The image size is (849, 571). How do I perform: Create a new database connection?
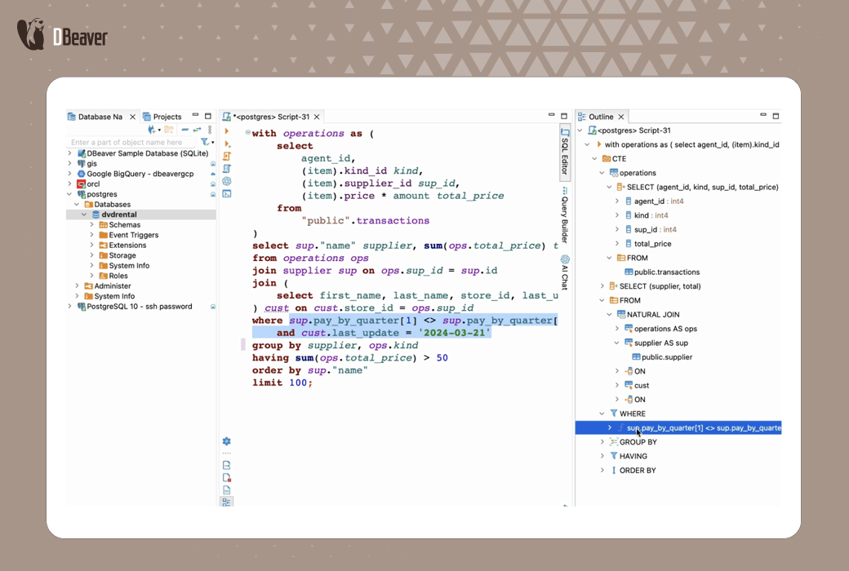[151, 129]
